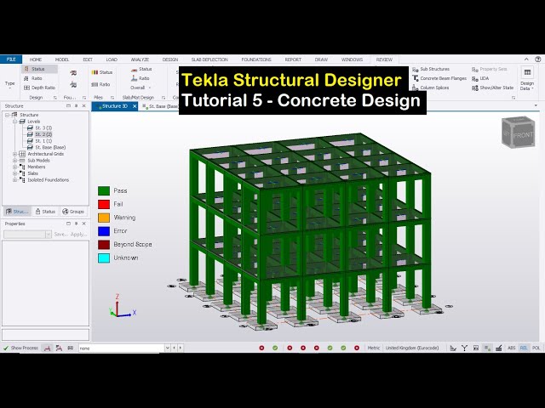Viewport: 545px width, 408px height.
Task: Select Piles Ratio
Action: point(100,84)
